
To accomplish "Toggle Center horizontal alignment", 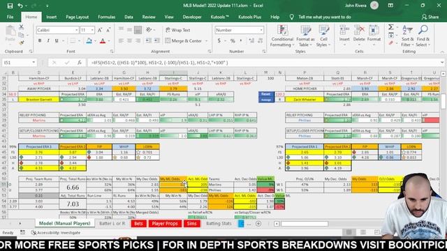I will pyautogui.click(x=129, y=41).
